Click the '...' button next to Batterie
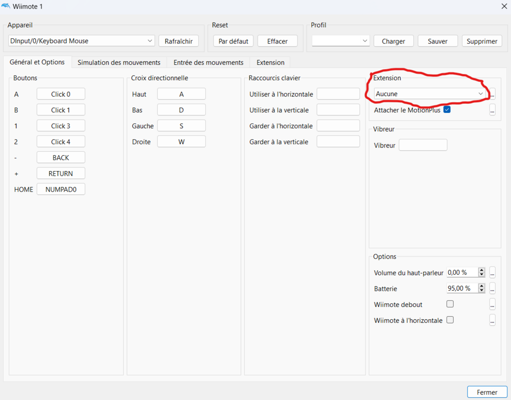 493,289
